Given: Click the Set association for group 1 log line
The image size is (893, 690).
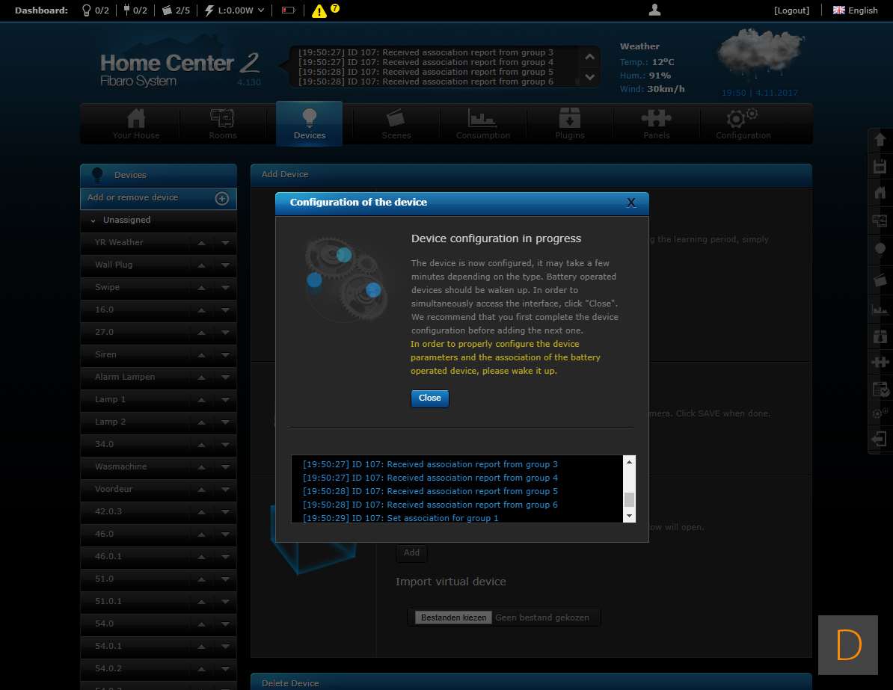Looking at the screenshot, I should [400, 518].
